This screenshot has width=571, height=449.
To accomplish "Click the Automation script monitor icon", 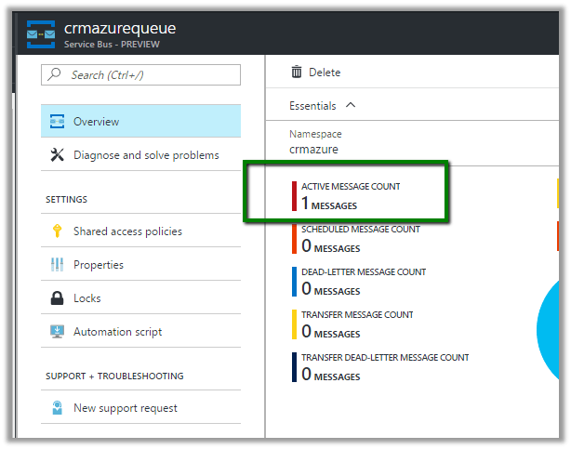I will click(57, 331).
